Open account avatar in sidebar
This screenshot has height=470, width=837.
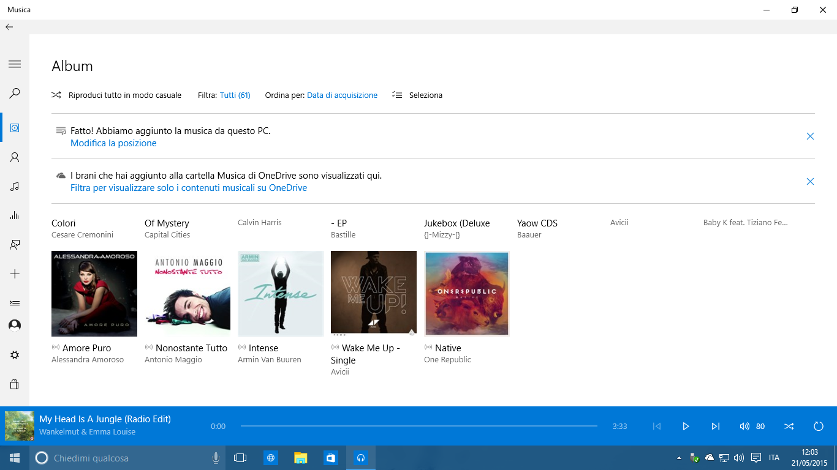15,326
